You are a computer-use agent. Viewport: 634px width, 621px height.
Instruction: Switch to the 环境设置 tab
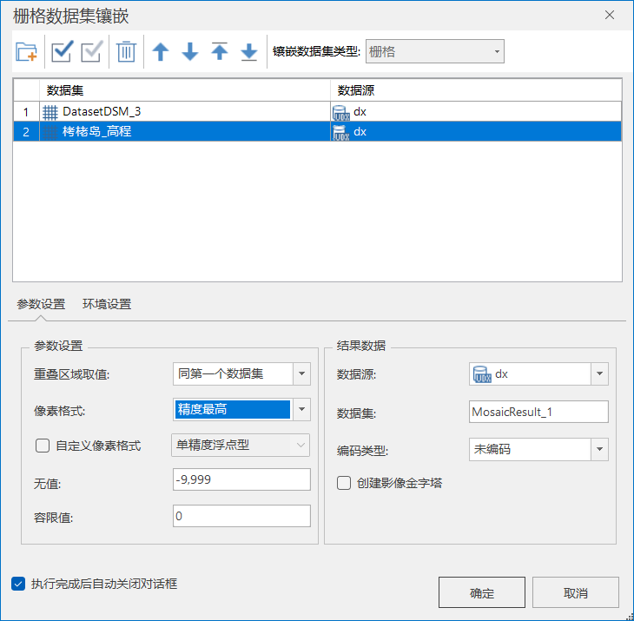tap(107, 304)
